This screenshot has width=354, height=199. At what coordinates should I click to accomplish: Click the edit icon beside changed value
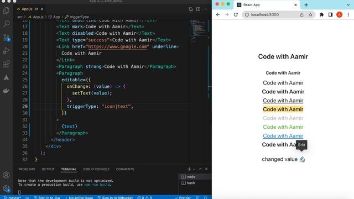[x=302, y=159]
